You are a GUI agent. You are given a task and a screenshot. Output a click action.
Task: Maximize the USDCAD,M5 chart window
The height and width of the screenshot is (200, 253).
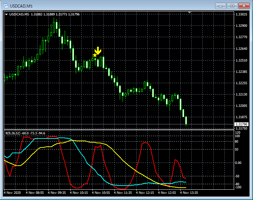tap(232, 6)
